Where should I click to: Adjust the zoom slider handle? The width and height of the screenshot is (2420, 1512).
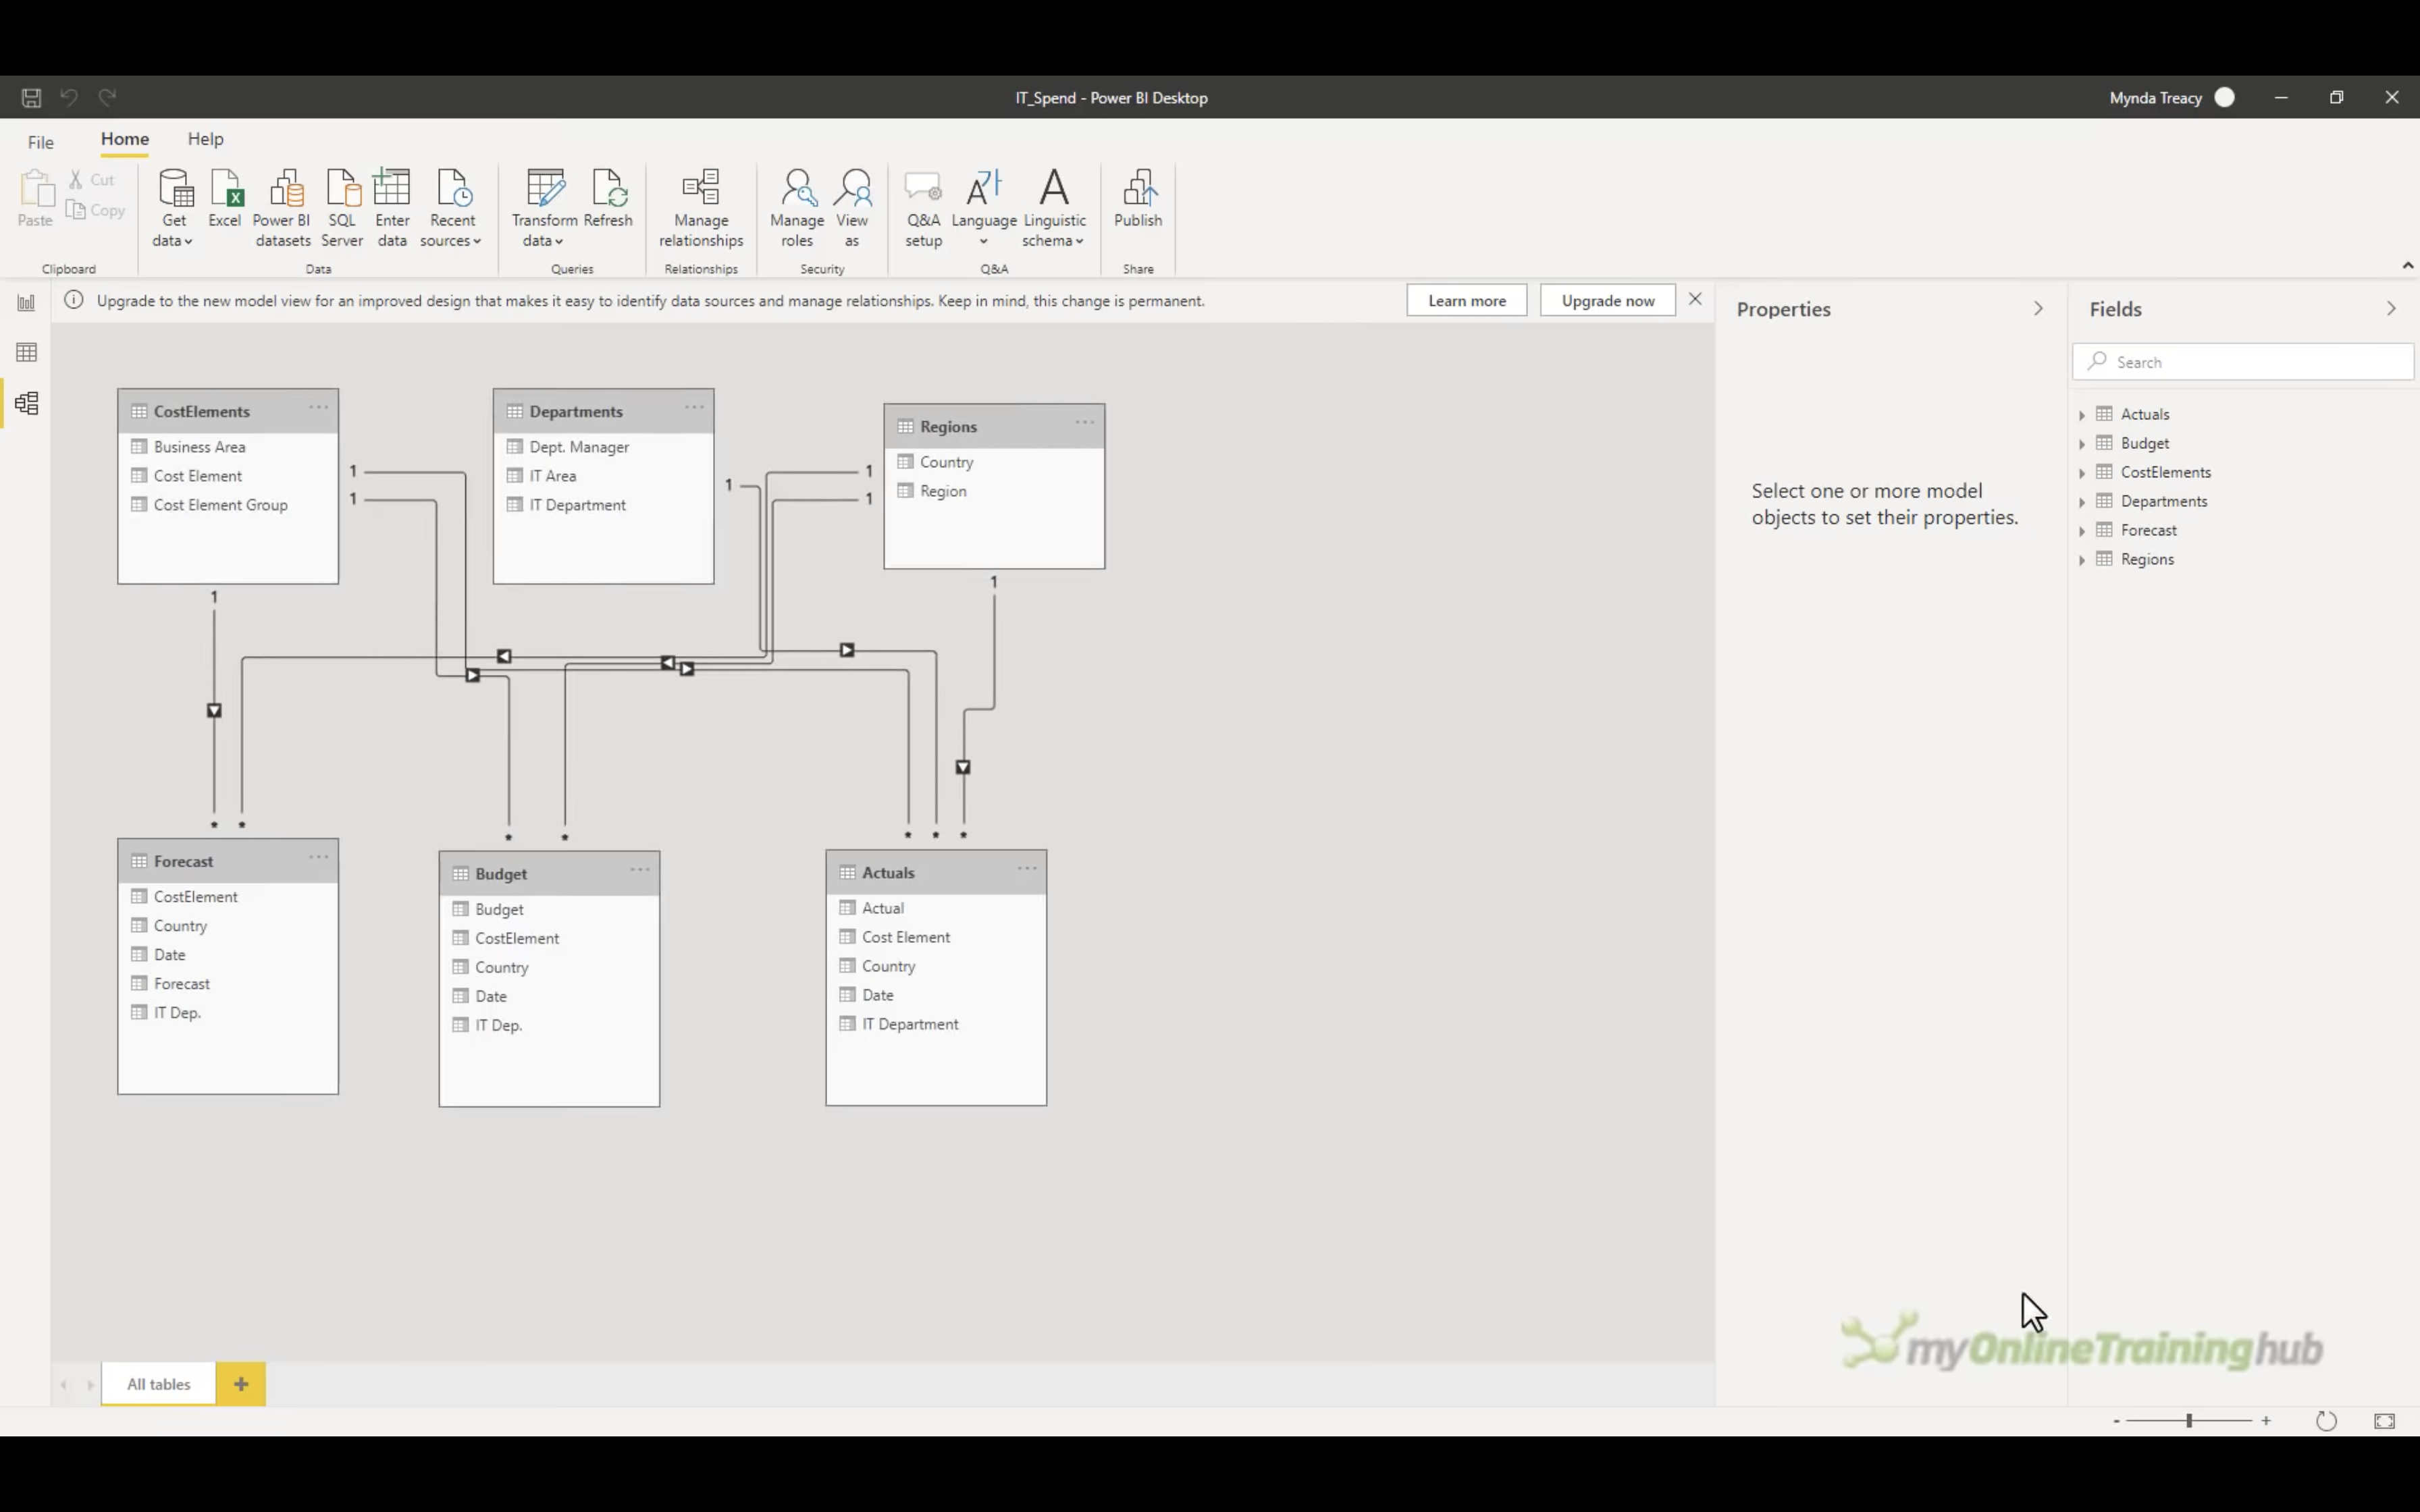2189,1420
